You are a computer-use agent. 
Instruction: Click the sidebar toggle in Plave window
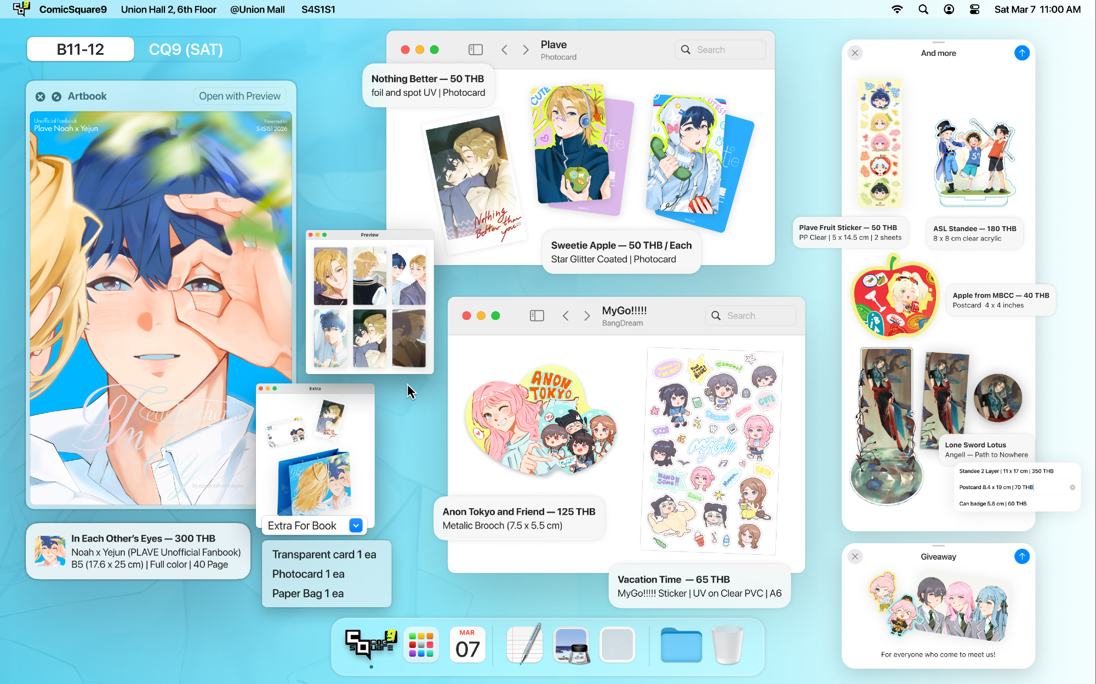click(475, 50)
